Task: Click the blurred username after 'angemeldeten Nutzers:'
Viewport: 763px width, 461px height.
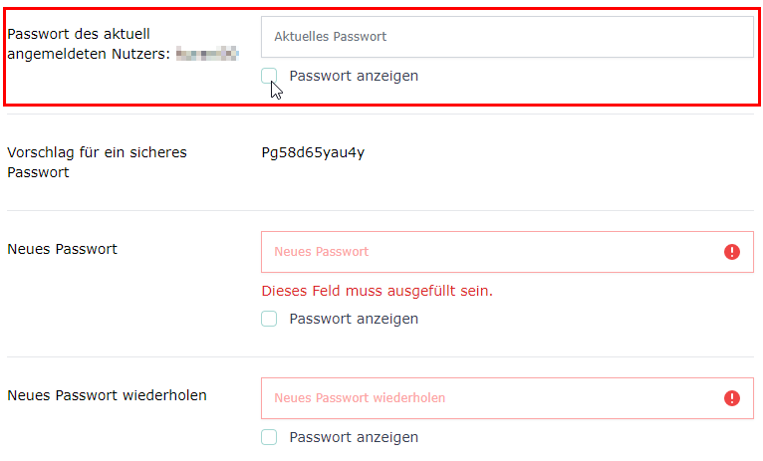Action: tap(207, 54)
